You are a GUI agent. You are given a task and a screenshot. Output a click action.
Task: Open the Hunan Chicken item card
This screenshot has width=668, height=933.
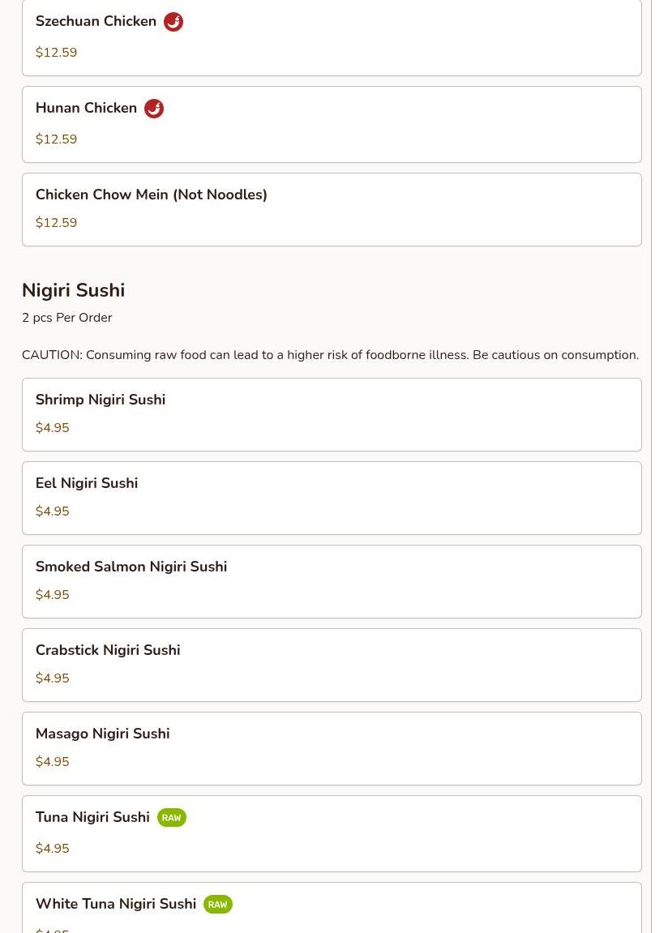tap(332, 125)
